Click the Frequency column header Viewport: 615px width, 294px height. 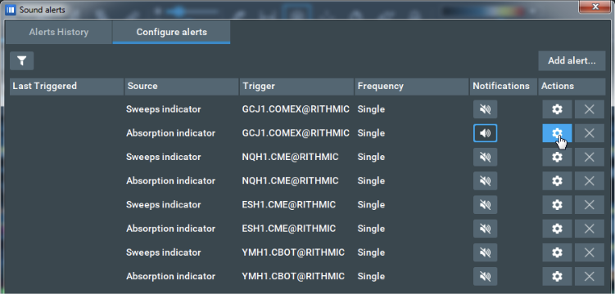411,86
